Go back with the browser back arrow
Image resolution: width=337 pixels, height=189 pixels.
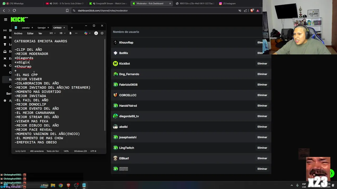pos(4,10)
